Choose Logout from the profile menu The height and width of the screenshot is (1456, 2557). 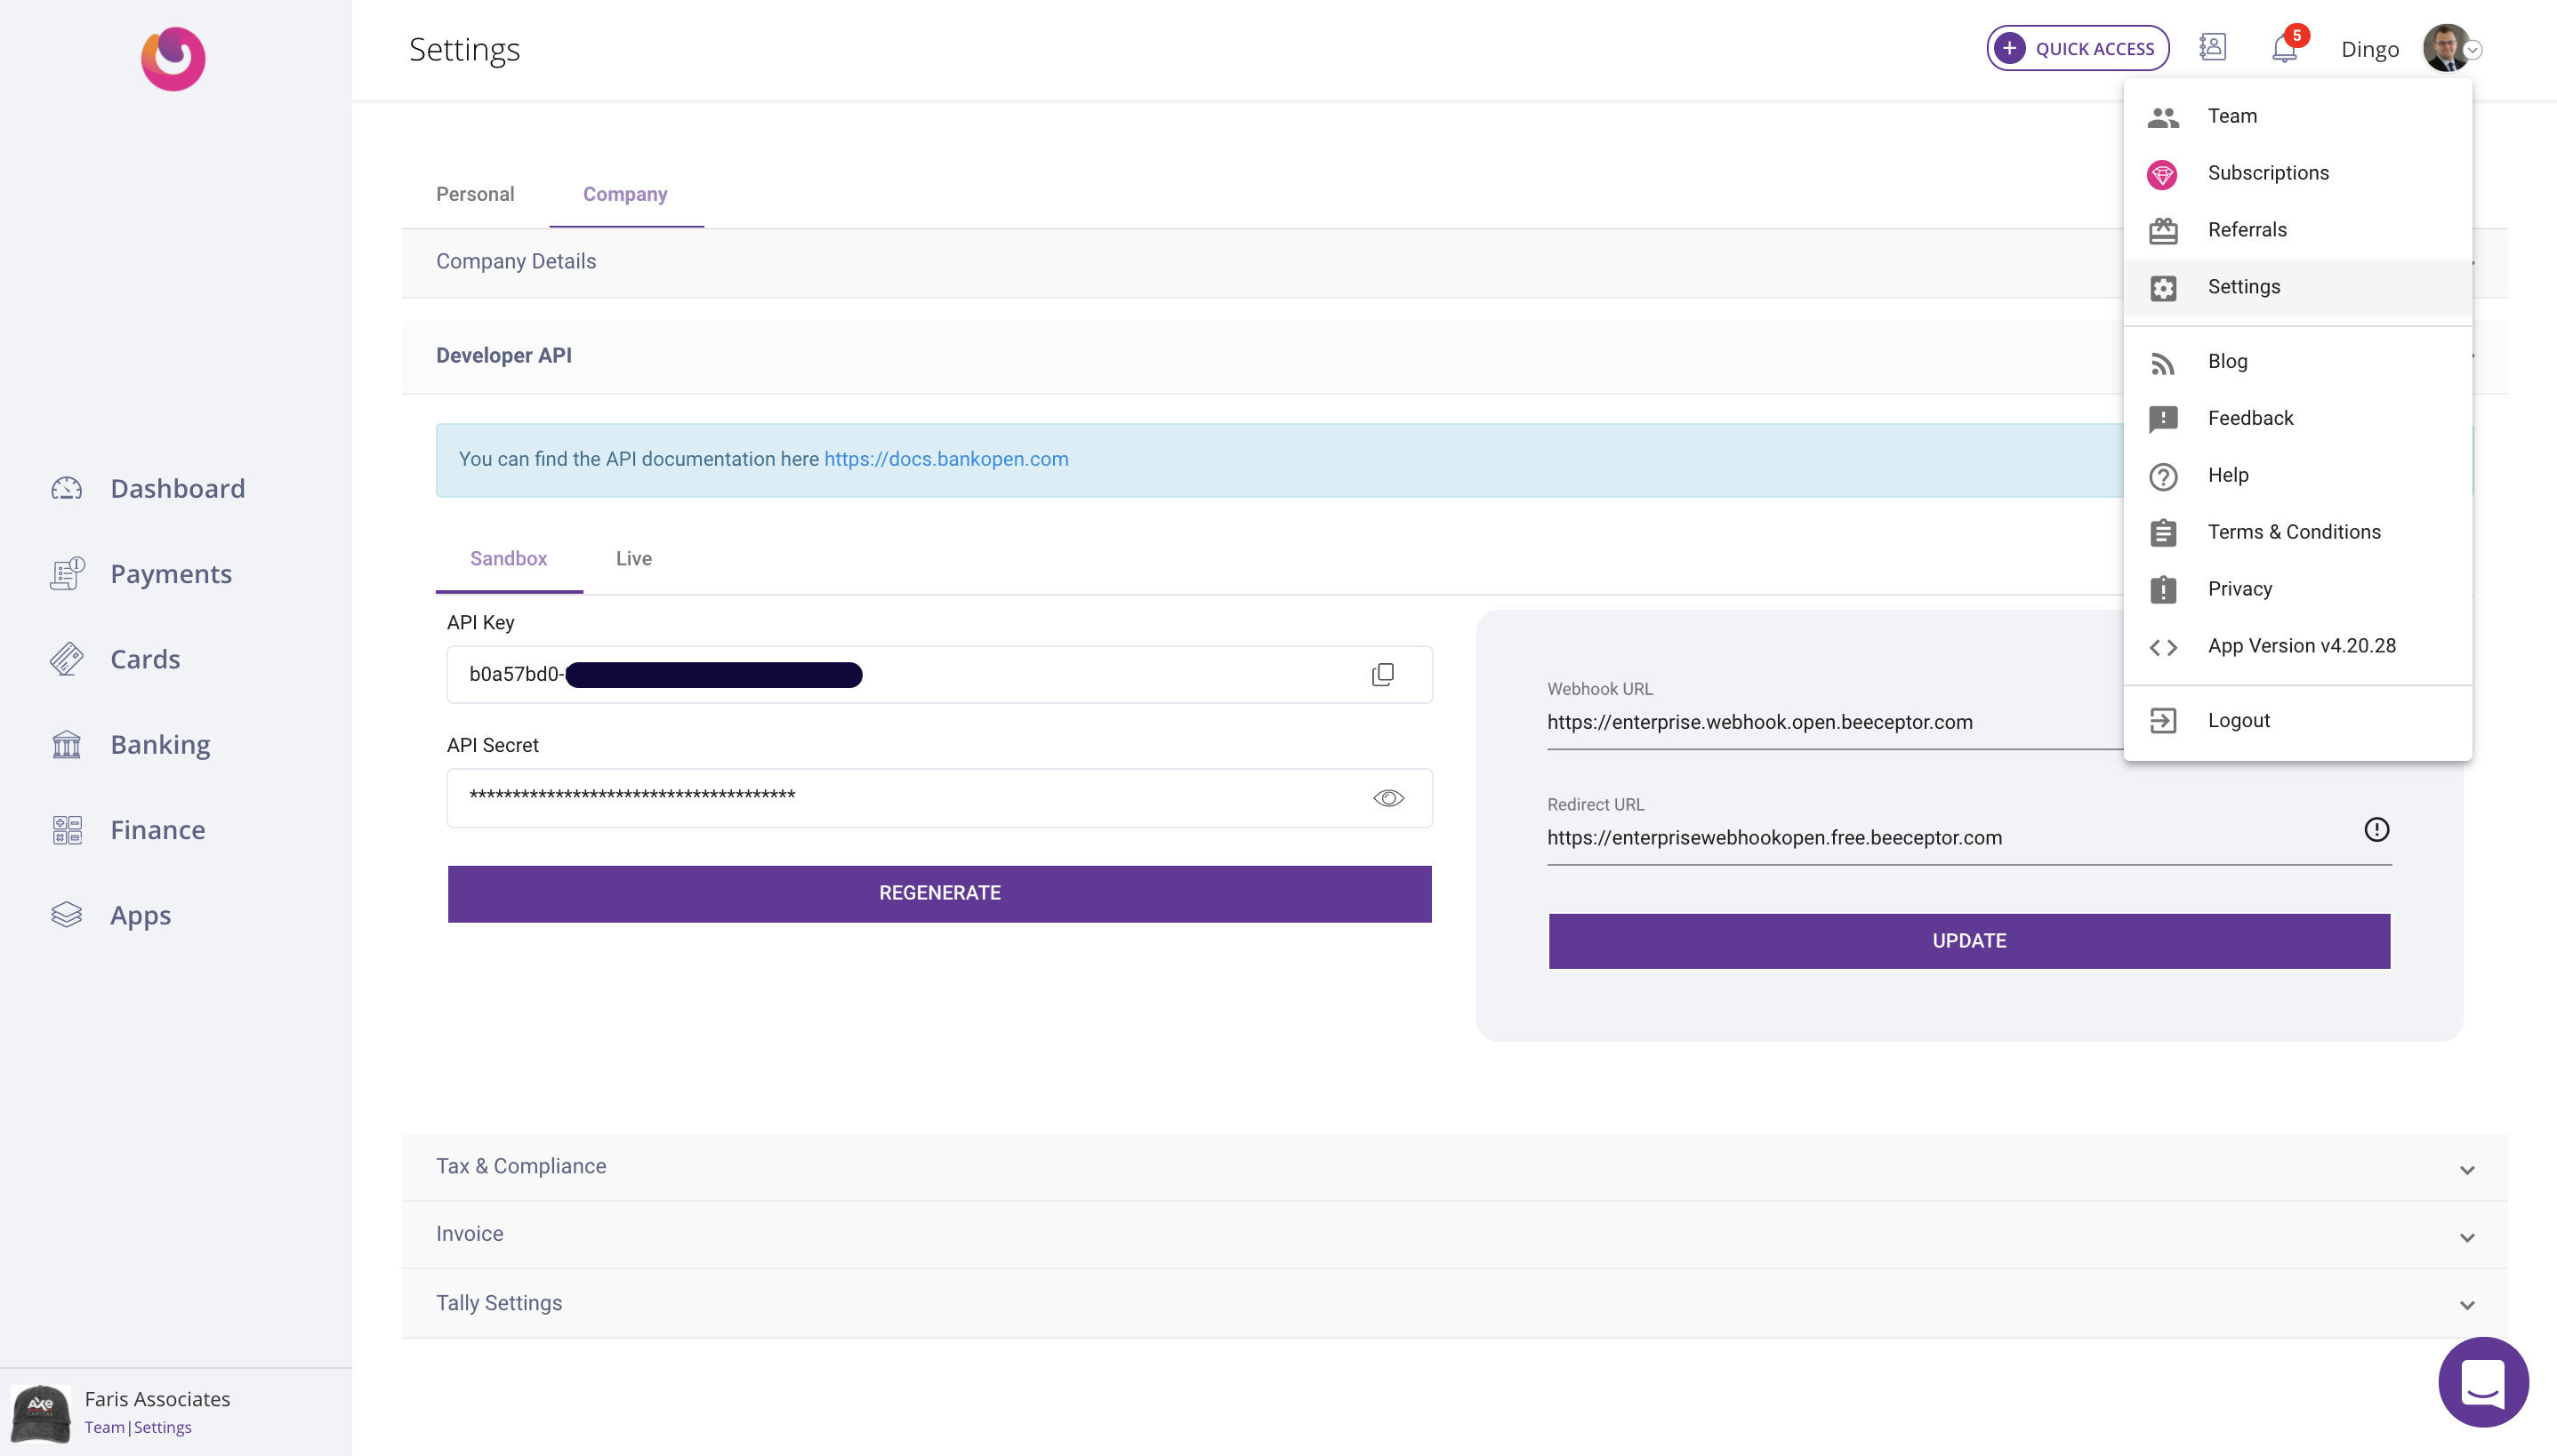(x=2238, y=721)
